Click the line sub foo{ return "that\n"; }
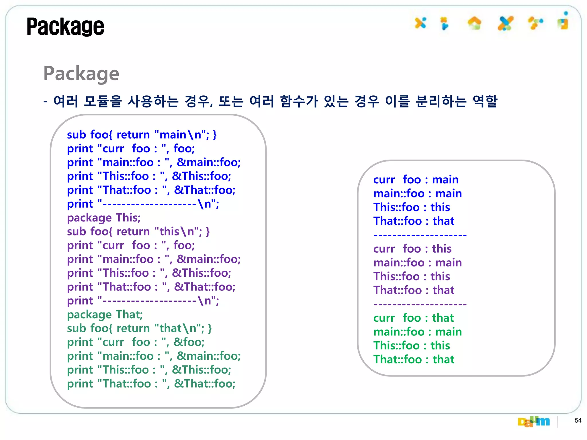The width and height of the screenshot is (587, 440). [x=140, y=328]
